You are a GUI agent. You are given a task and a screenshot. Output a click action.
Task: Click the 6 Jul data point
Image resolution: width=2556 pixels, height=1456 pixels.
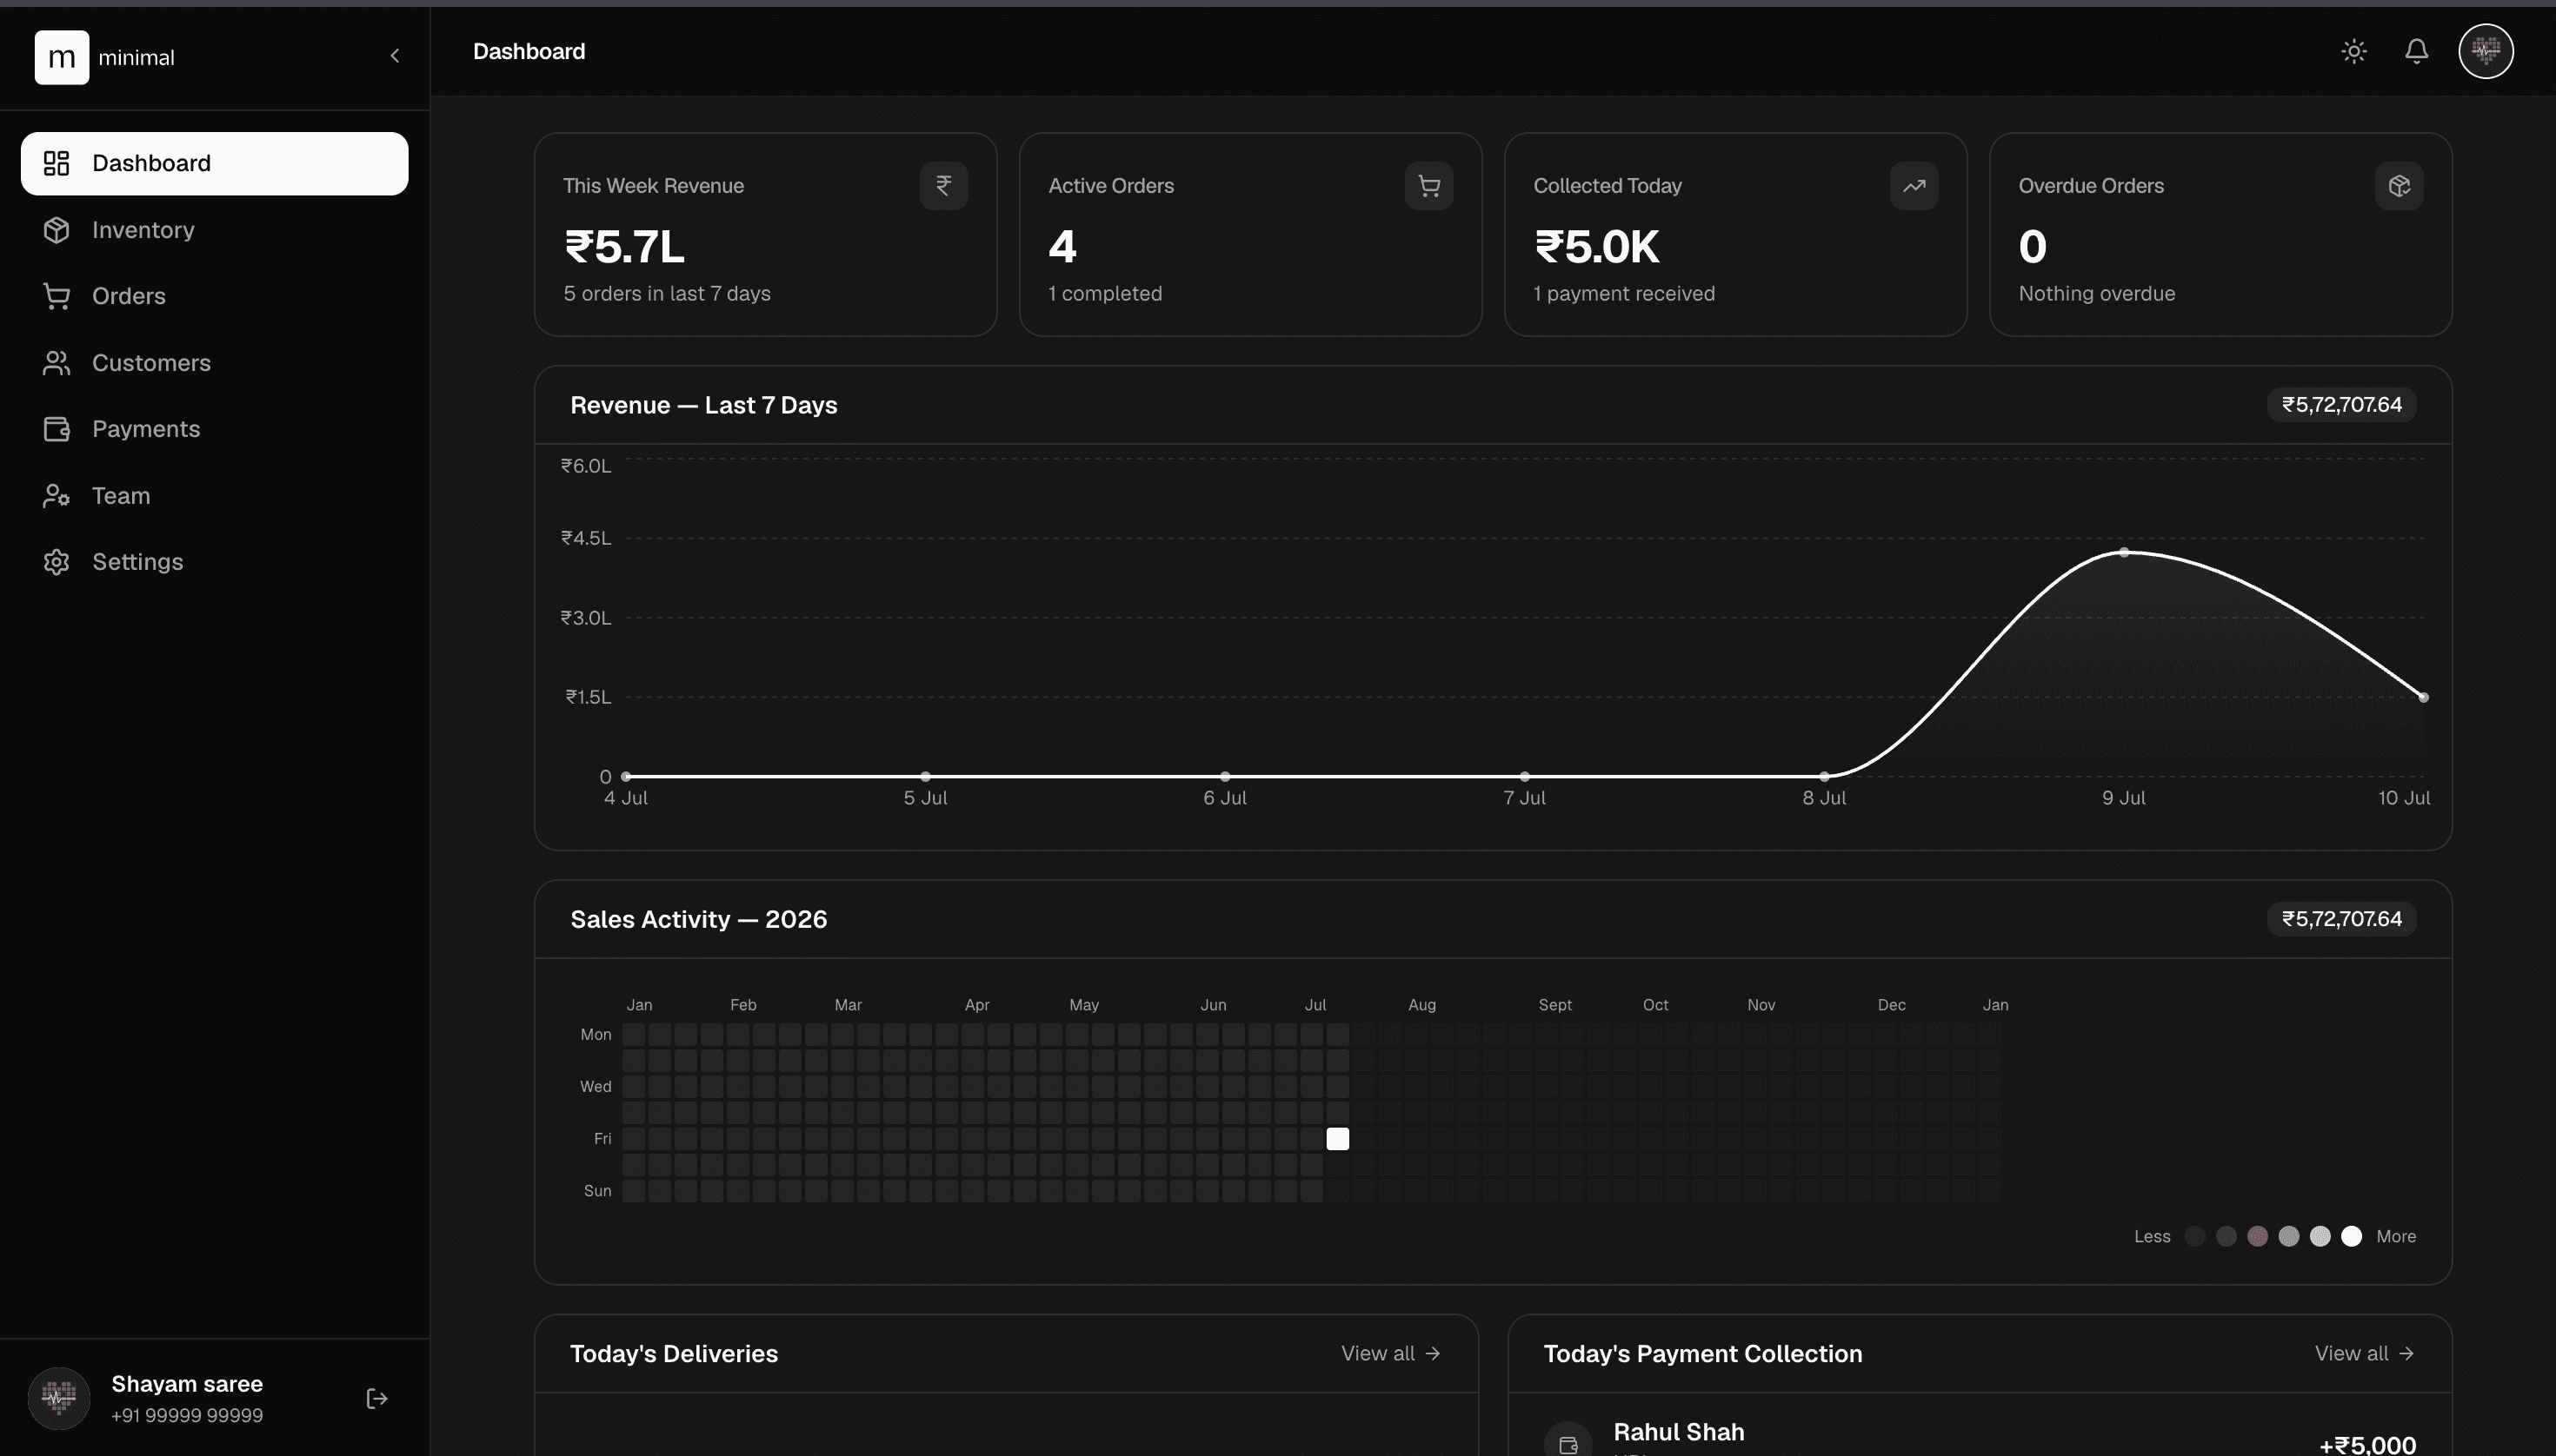coord(1225,776)
